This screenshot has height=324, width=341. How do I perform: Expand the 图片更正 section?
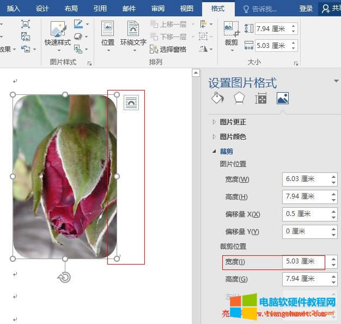coord(233,122)
